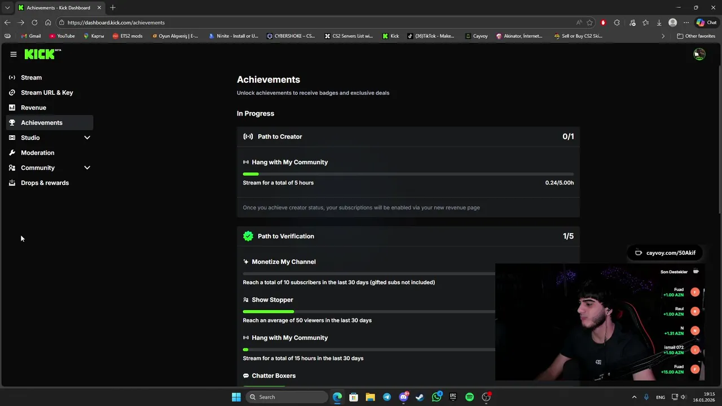Show more bookmarks chevron
This screenshot has width=722, height=406.
[x=663, y=36]
